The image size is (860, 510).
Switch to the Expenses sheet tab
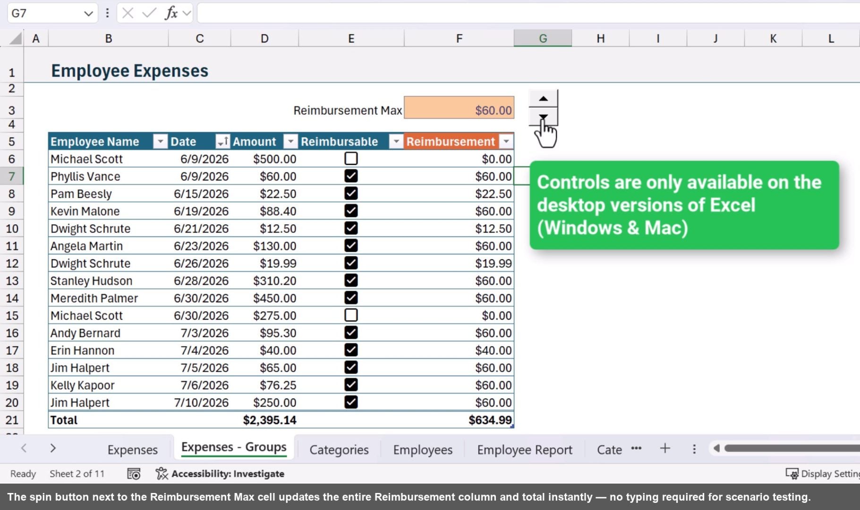click(x=132, y=450)
